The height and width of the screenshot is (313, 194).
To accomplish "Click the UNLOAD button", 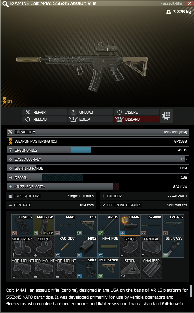I will pos(90,112).
